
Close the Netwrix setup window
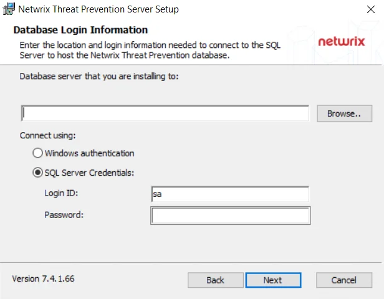[x=370, y=9]
